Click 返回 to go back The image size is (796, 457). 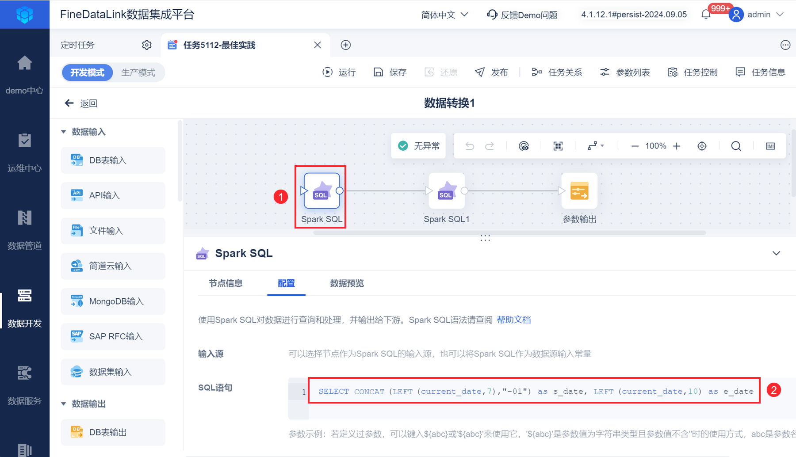(81, 103)
